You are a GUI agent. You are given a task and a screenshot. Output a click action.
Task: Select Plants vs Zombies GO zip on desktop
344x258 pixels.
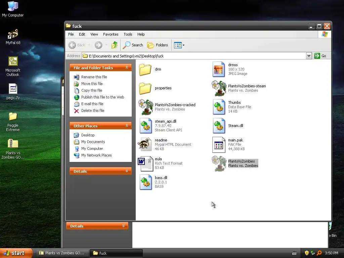(x=13, y=149)
